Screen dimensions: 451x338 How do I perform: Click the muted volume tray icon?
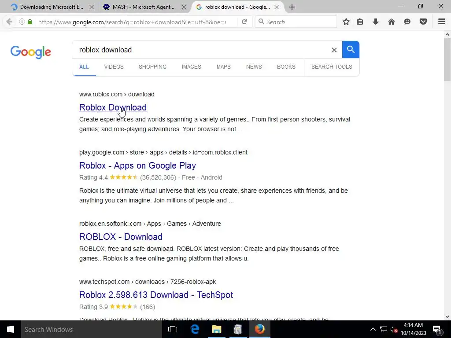pos(394,329)
